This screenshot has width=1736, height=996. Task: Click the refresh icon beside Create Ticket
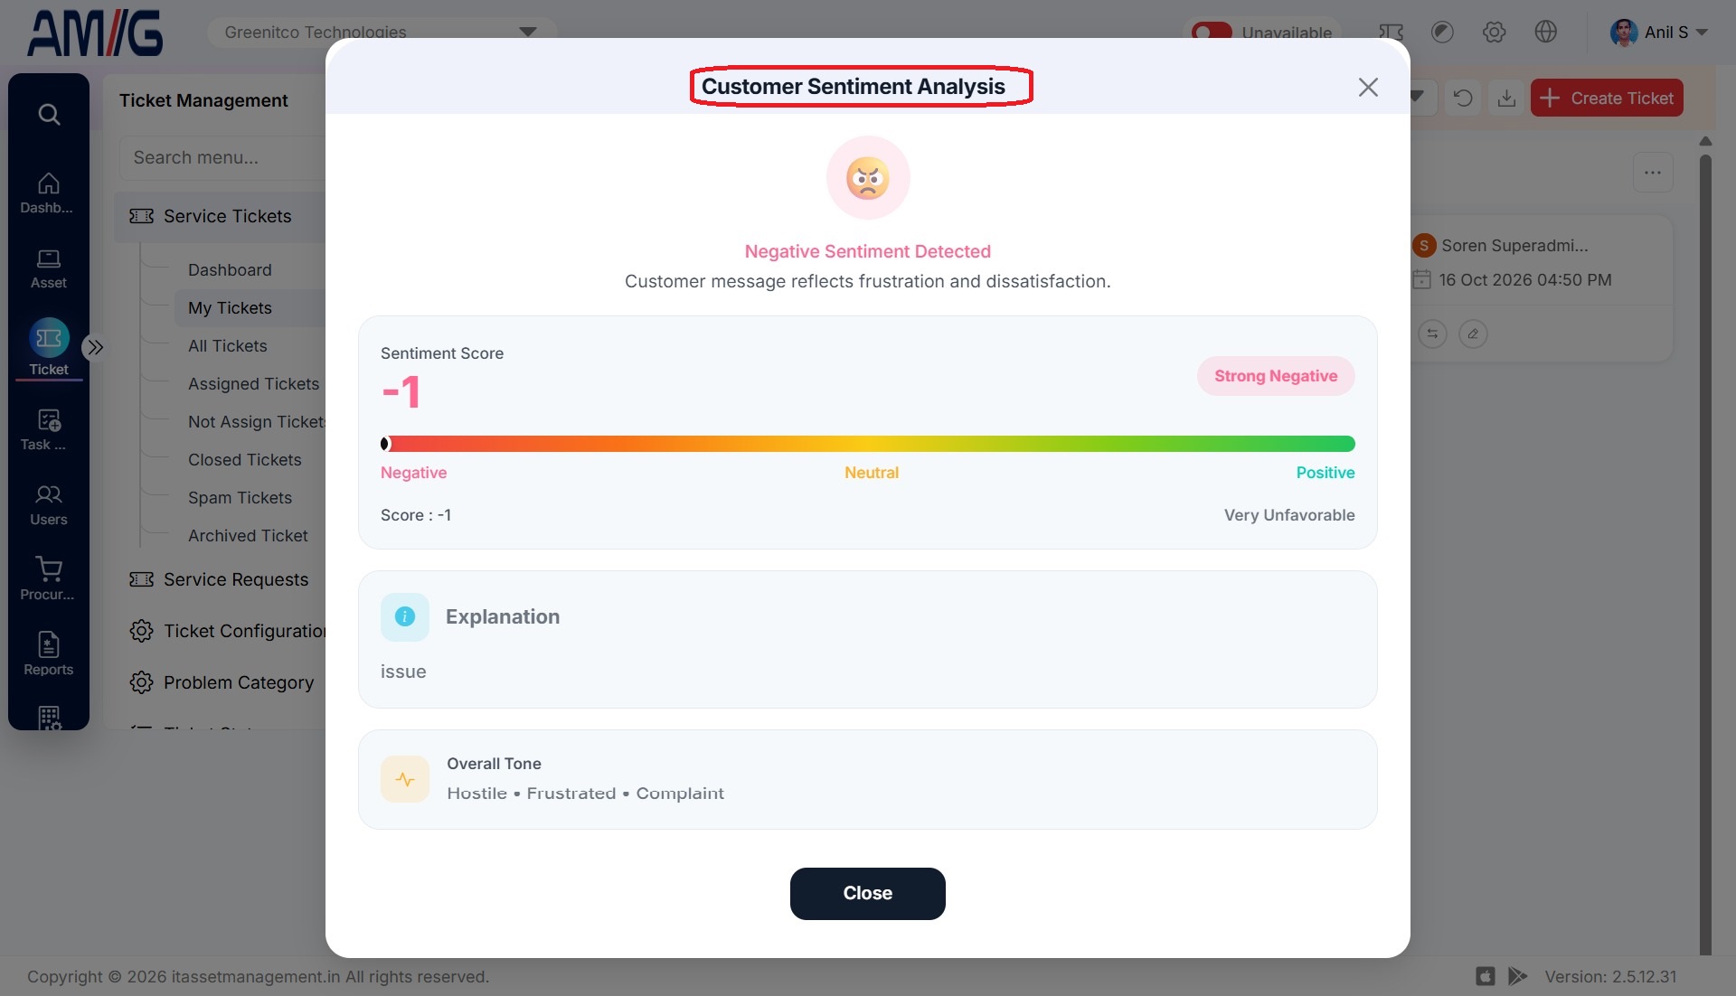1463,98
